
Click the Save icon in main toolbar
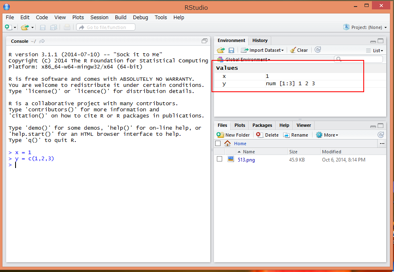[43, 27]
